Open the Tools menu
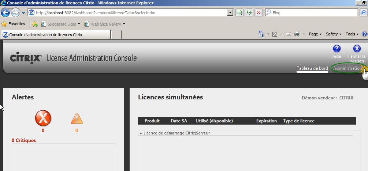The image size is (368, 171). click(352, 34)
